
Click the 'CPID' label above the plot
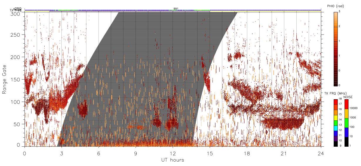pos(18,8)
